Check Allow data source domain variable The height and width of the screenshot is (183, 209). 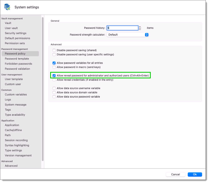pyautogui.click(x=54, y=92)
